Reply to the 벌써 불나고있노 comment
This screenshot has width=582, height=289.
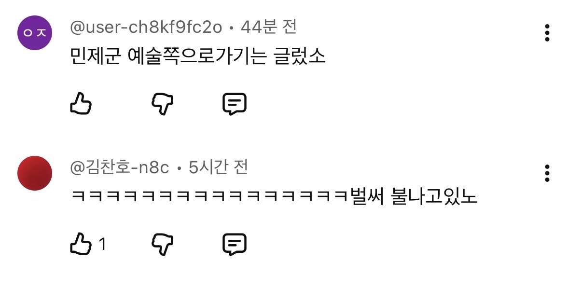coord(235,245)
